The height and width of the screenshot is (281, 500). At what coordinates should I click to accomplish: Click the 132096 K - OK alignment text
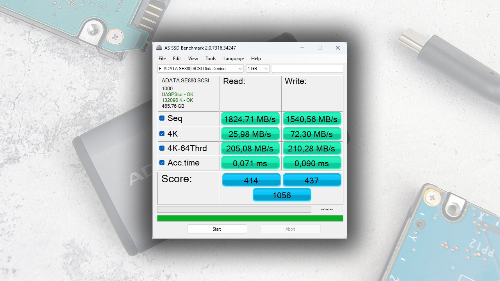pos(177,100)
